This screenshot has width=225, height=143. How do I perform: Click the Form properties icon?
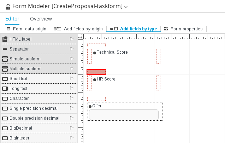point(166,29)
